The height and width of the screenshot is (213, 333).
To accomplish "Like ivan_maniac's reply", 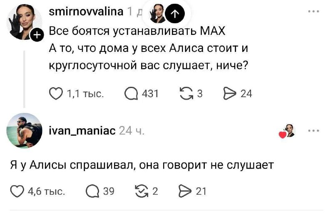I will (x=17, y=191).
